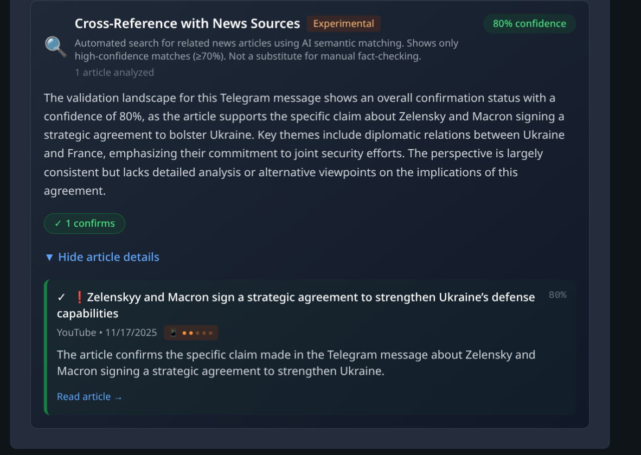Click the arrow after Read article
The height and width of the screenshot is (455, 641).
tap(118, 398)
